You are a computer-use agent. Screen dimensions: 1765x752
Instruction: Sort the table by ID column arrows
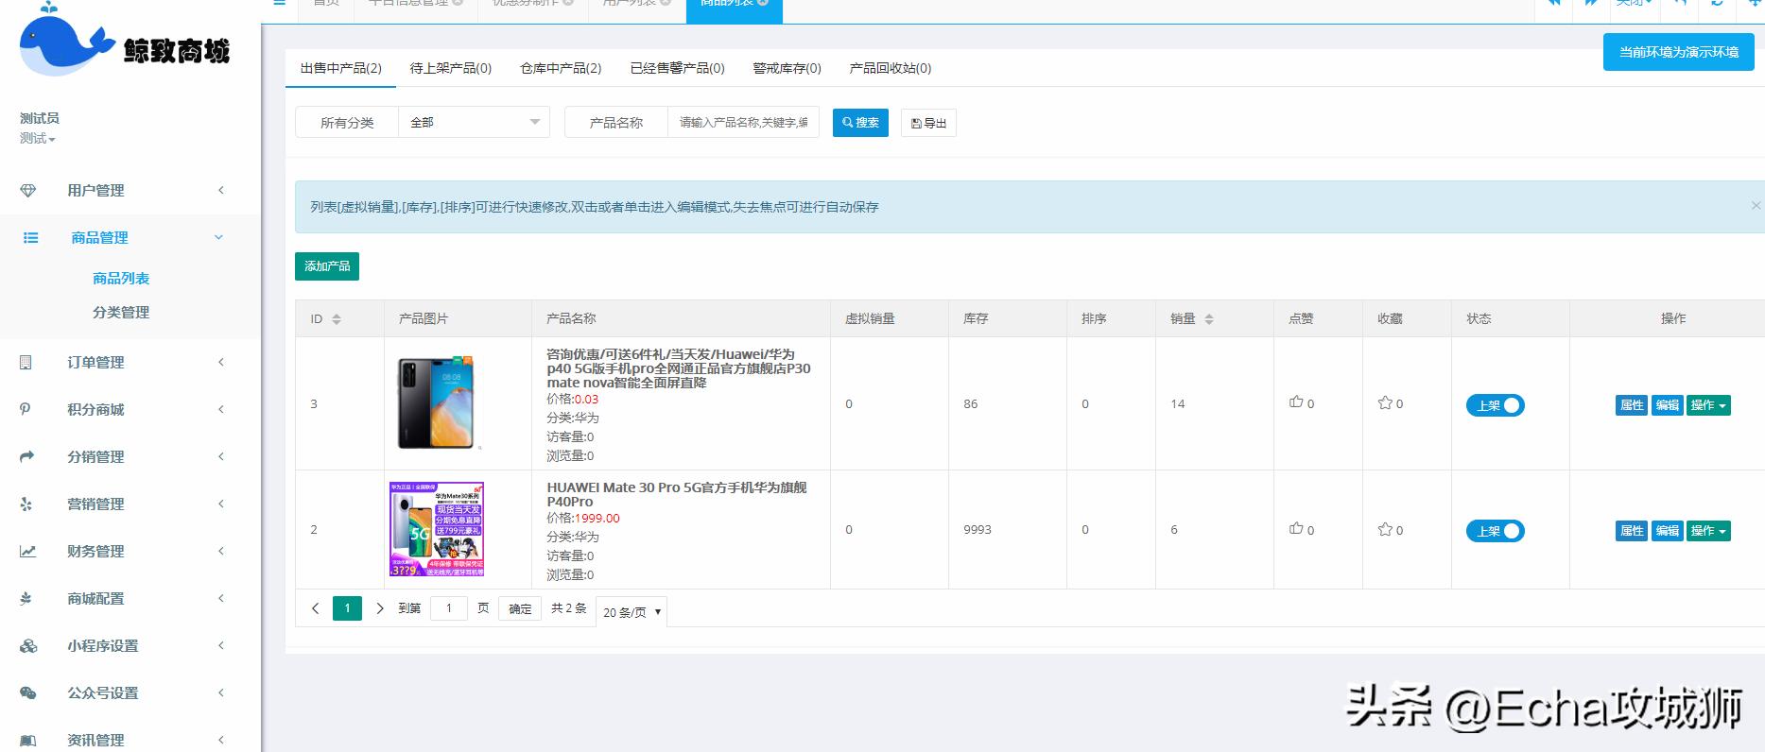click(x=337, y=319)
